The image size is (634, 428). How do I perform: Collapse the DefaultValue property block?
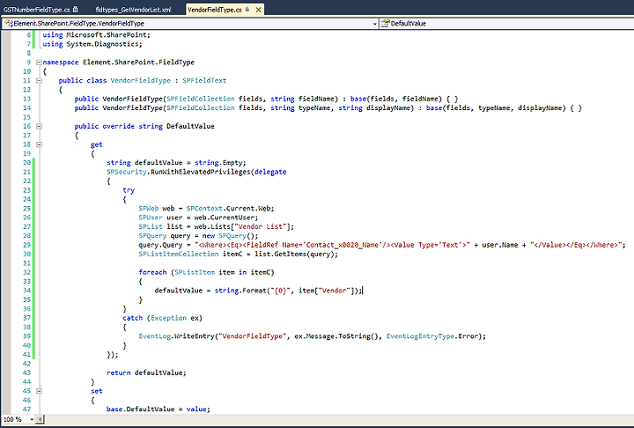[x=39, y=126]
